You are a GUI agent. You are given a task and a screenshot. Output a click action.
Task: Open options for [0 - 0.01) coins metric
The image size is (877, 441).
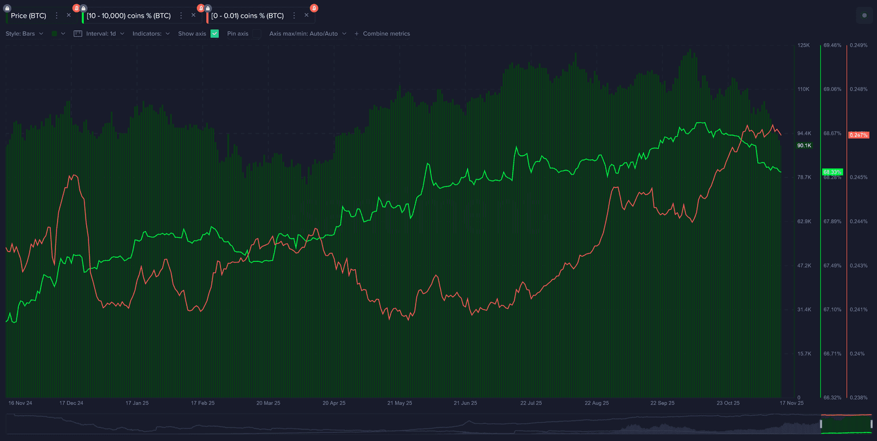pos(294,15)
